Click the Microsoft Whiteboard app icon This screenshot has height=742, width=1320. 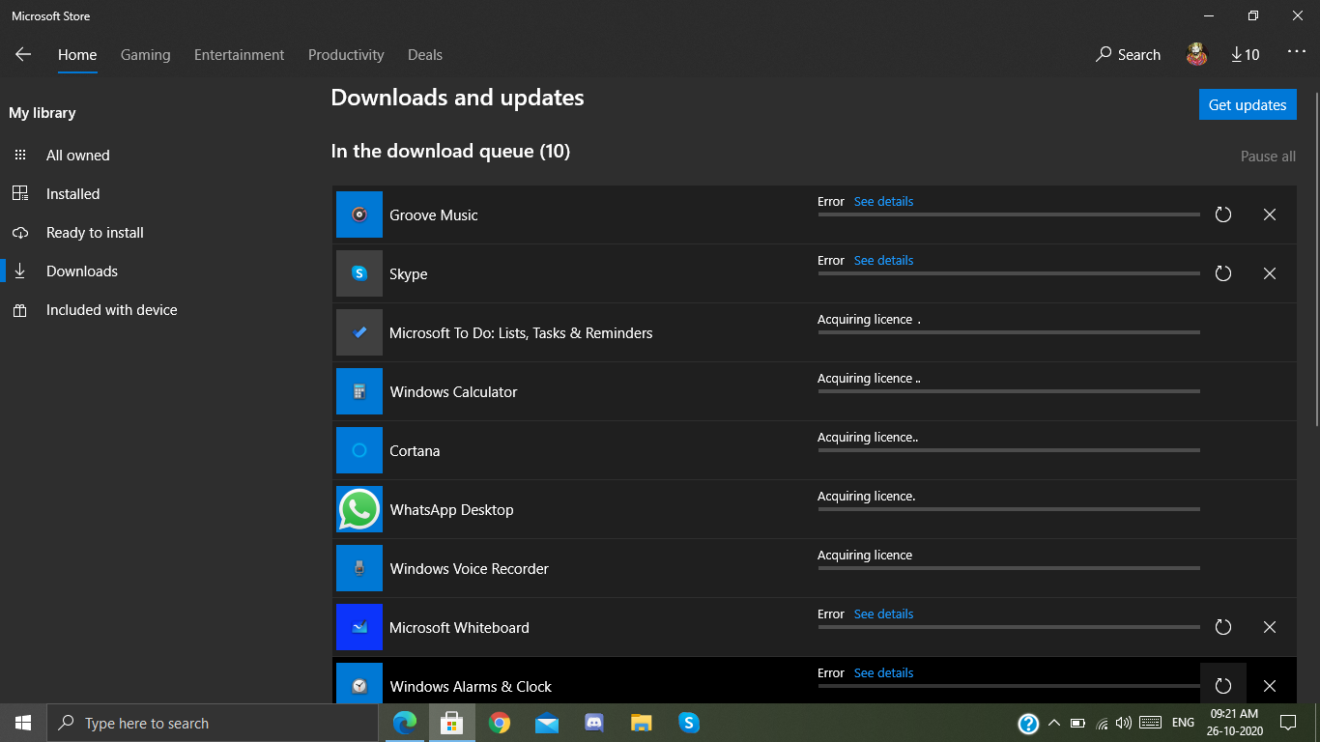359,627
